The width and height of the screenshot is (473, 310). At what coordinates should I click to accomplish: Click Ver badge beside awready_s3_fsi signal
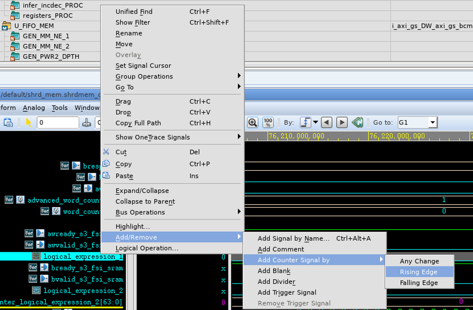(x=29, y=233)
